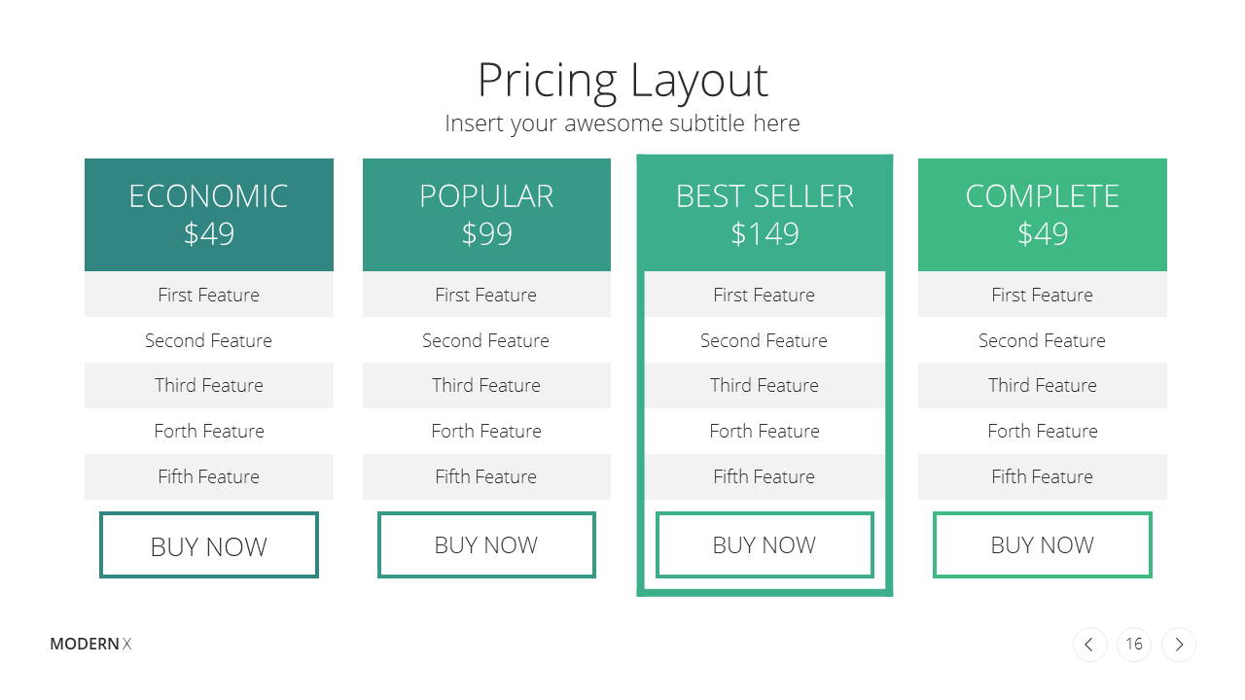Go to the previous slide with the left arrow
The width and height of the screenshot is (1245, 700).
click(1089, 644)
